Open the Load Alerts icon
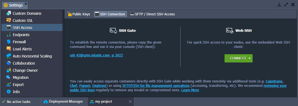 coord(9,49)
